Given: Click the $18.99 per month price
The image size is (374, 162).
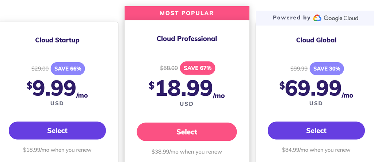Looking at the screenshot, I should coord(187,90).
